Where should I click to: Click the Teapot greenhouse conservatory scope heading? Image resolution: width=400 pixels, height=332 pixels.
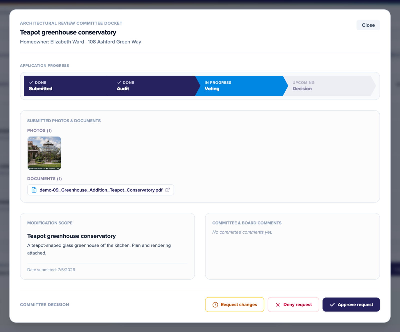coord(71,236)
